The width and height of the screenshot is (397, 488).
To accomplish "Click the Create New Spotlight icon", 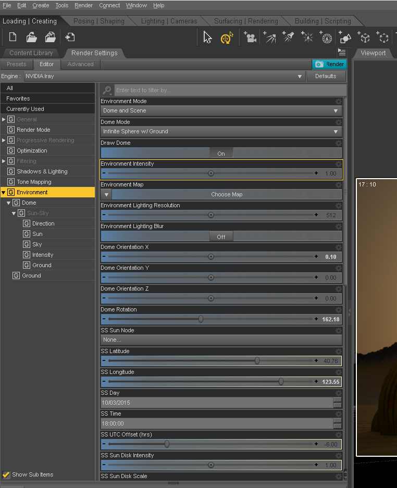I will coord(289,37).
